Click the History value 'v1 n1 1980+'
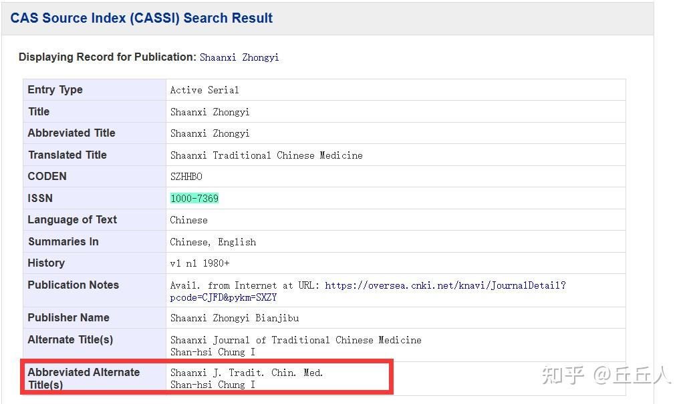Screen dimensions: 689x404 pos(200,263)
